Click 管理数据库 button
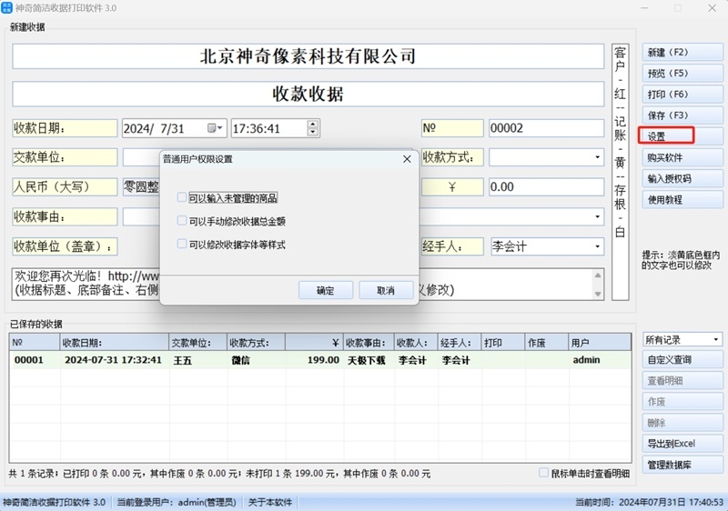The height and width of the screenshot is (511, 728). tap(682, 465)
